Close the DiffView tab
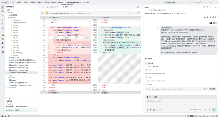Screen dimensions: 219x117 click(x=72, y=7)
